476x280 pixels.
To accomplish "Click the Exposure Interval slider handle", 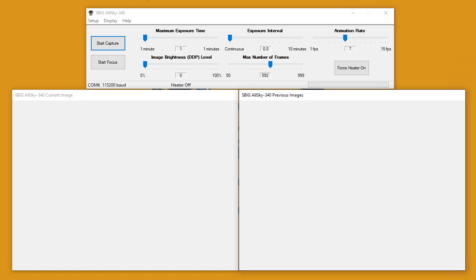I will pos(230,38).
